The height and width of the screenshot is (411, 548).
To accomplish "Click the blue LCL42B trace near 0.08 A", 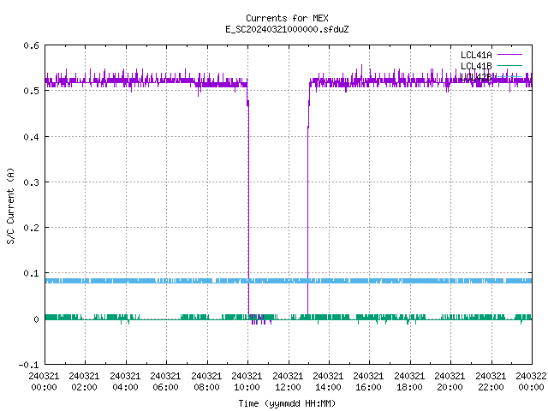I will [x=289, y=281].
